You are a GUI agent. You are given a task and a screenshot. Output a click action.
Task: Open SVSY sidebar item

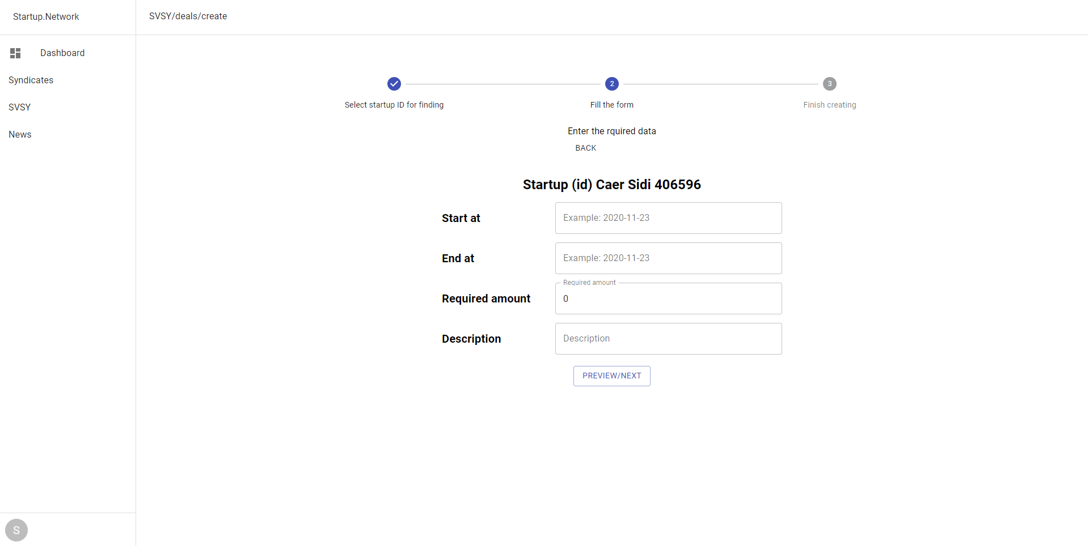[20, 108]
